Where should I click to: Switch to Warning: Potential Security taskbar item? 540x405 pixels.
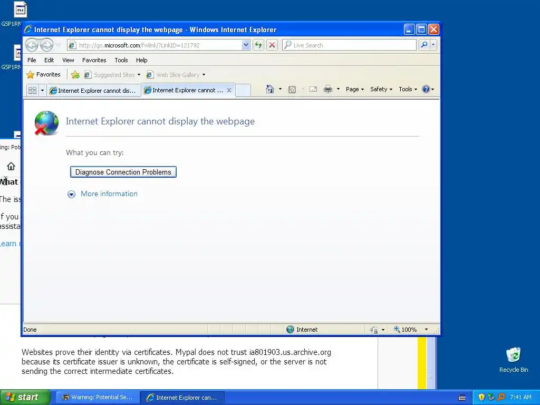(x=98, y=398)
